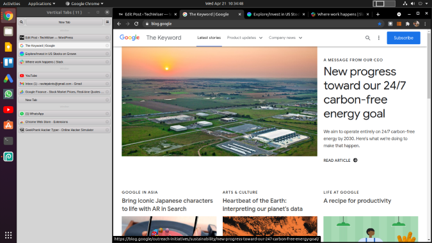This screenshot has height=243, width=432.
Task: Click the Google logo
Action: (129, 38)
